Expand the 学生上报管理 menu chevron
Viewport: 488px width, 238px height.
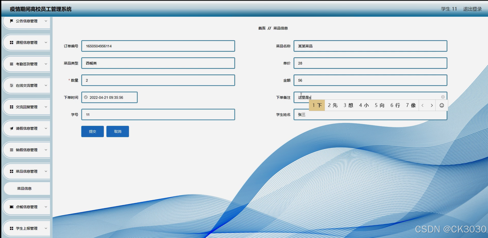tap(46, 228)
